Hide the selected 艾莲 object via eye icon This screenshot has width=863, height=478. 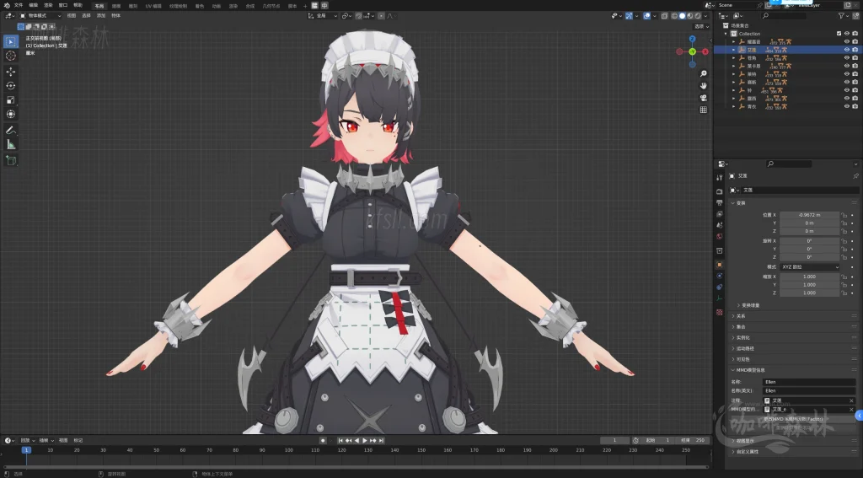[846, 50]
